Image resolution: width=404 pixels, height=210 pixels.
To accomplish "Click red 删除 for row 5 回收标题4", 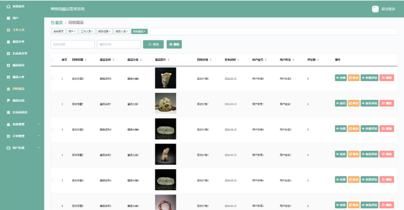I will tap(387, 180).
